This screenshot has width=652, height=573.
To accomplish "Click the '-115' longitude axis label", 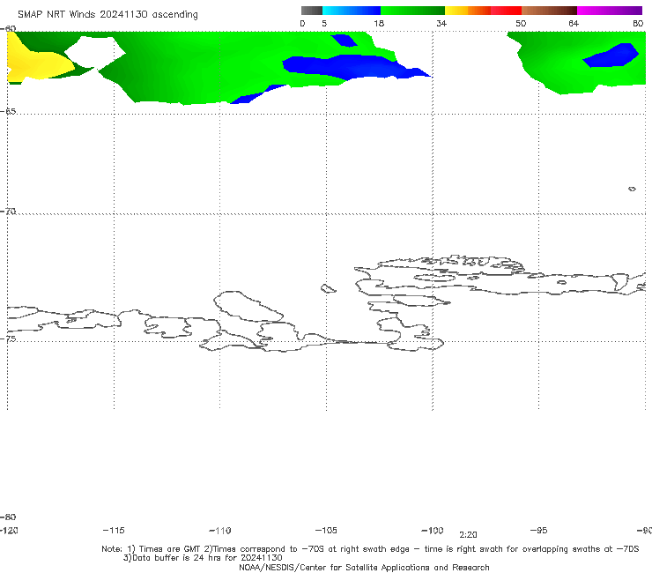I will tap(114, 531).
